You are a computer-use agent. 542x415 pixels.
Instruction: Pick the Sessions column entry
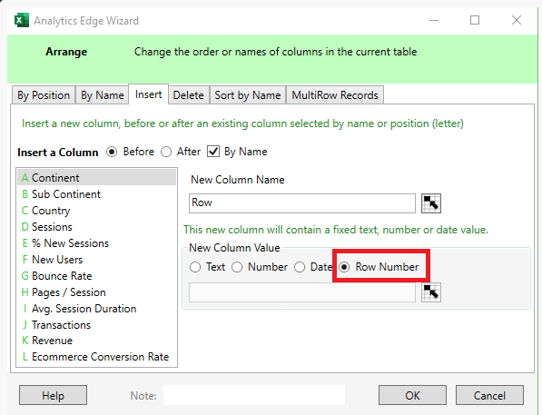[97, 227]
